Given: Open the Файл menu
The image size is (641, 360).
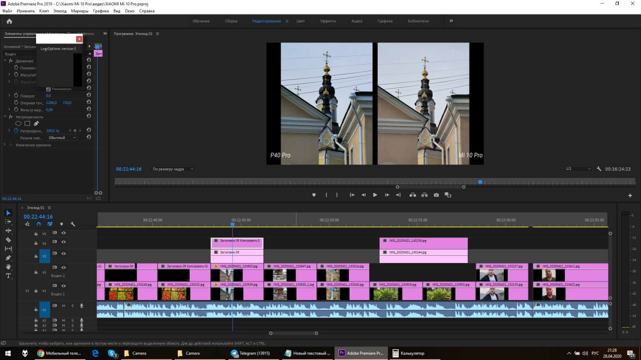Looking at the screenshot, I should [x=7, y=10].
